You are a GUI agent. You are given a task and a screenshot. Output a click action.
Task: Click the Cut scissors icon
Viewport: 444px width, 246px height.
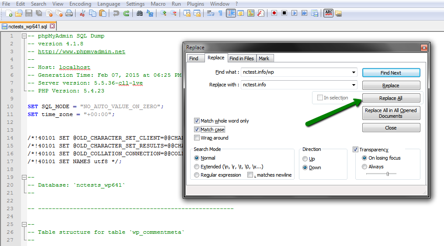[x=82, y=14]
